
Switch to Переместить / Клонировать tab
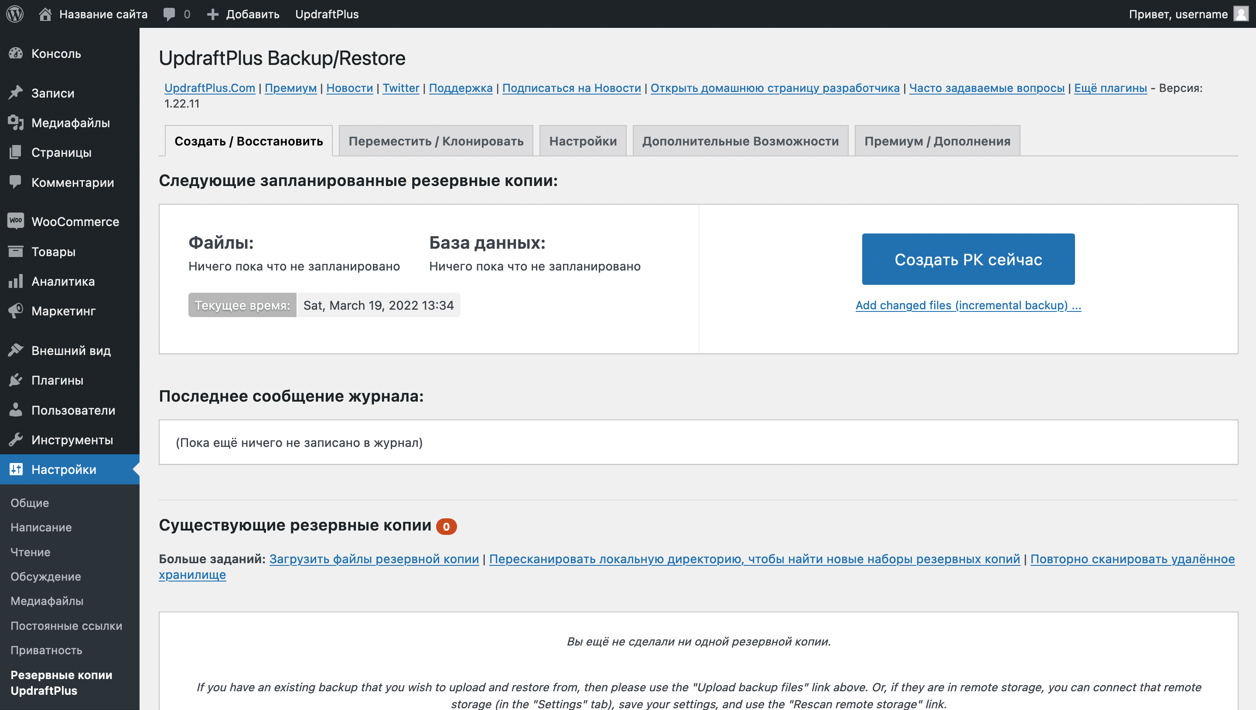[435, 141]
